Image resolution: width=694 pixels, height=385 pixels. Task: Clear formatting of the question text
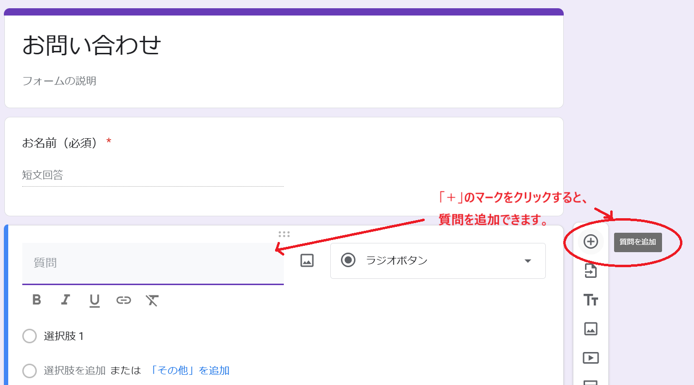pos(152,300)
